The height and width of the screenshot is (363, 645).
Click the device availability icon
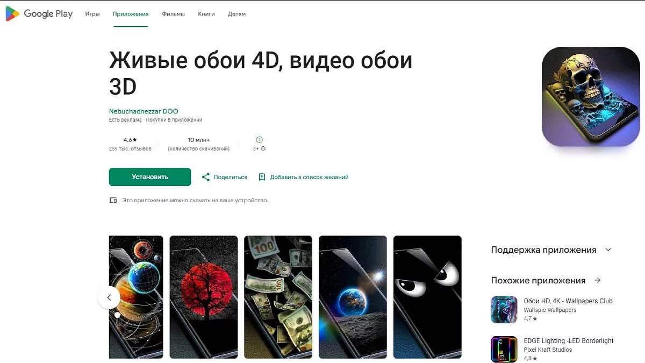113,200
